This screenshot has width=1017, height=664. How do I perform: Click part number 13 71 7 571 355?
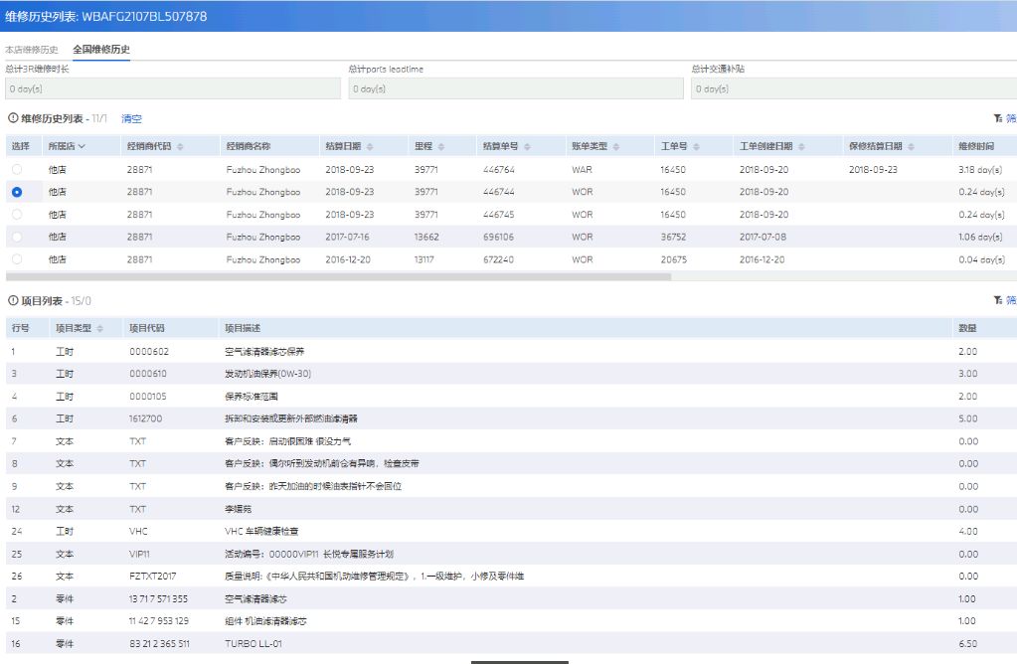point(158,598)
